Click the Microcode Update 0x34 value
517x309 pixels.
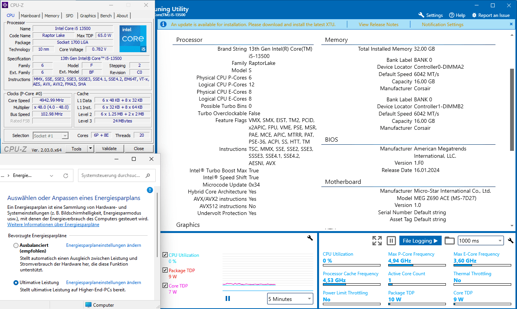(x=254, y=185)
